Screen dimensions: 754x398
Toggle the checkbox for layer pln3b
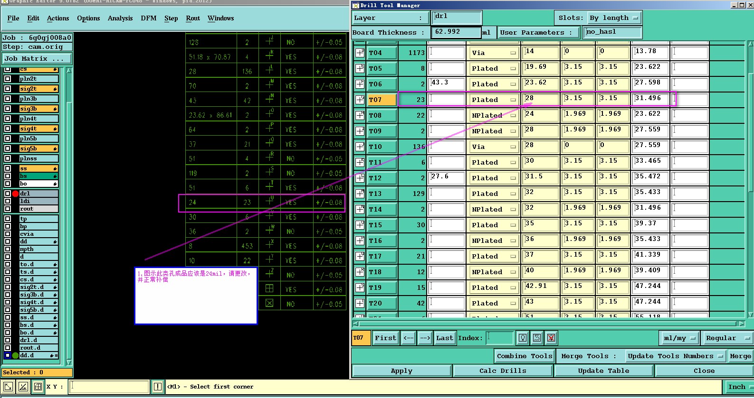tap(8, 99)
